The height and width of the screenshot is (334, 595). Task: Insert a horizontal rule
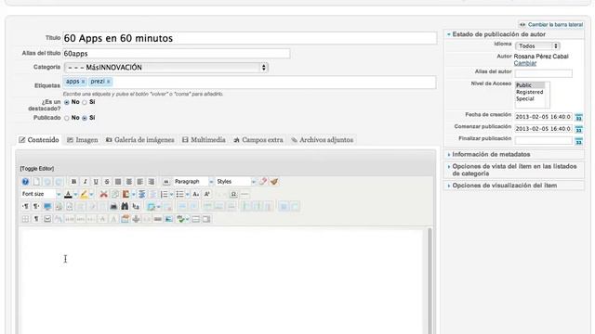tap(245, 194)
